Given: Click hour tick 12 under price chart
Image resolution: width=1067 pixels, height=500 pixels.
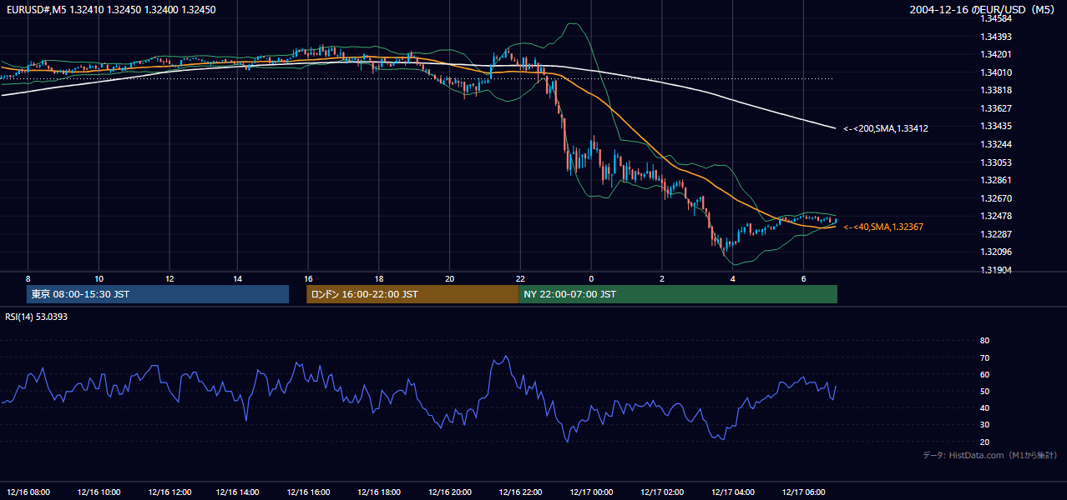Looking at the screenshot, I should coord(169,278).
